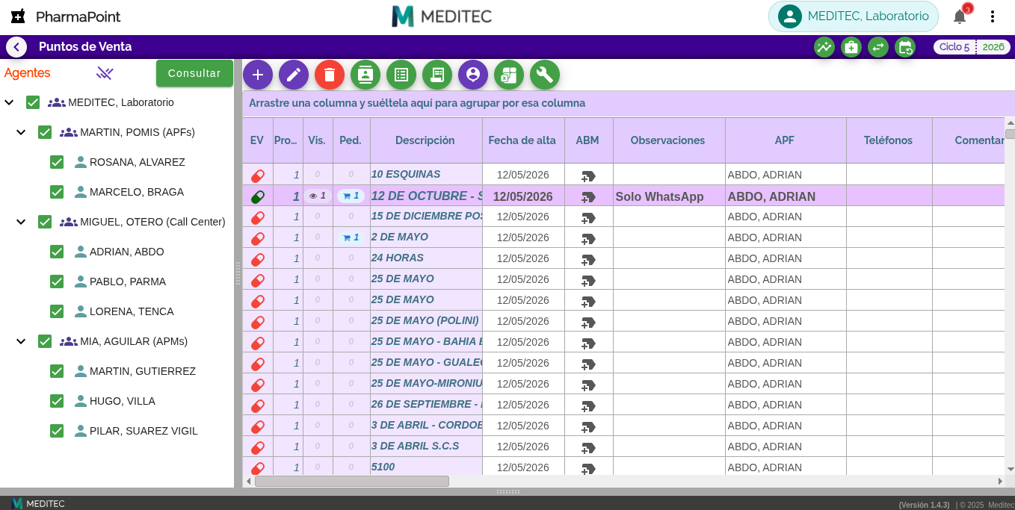Sort by the Teléfonos column header
Image resolution: width=1015 pixels, height=510 pixels.
pyautogui.click(x=889, y=140)
